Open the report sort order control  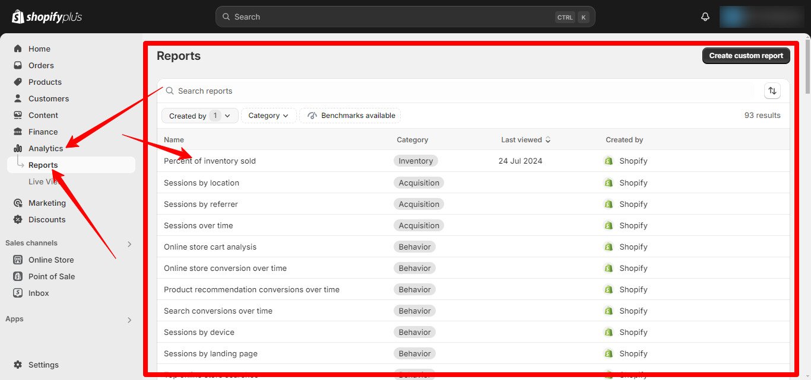(x=772, y=91)
